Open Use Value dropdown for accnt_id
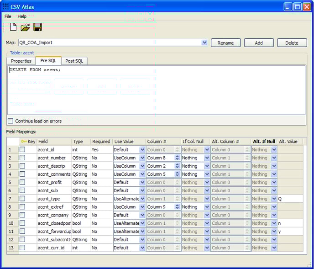Screen dimensions: 314x269 (x=142, y=149)
